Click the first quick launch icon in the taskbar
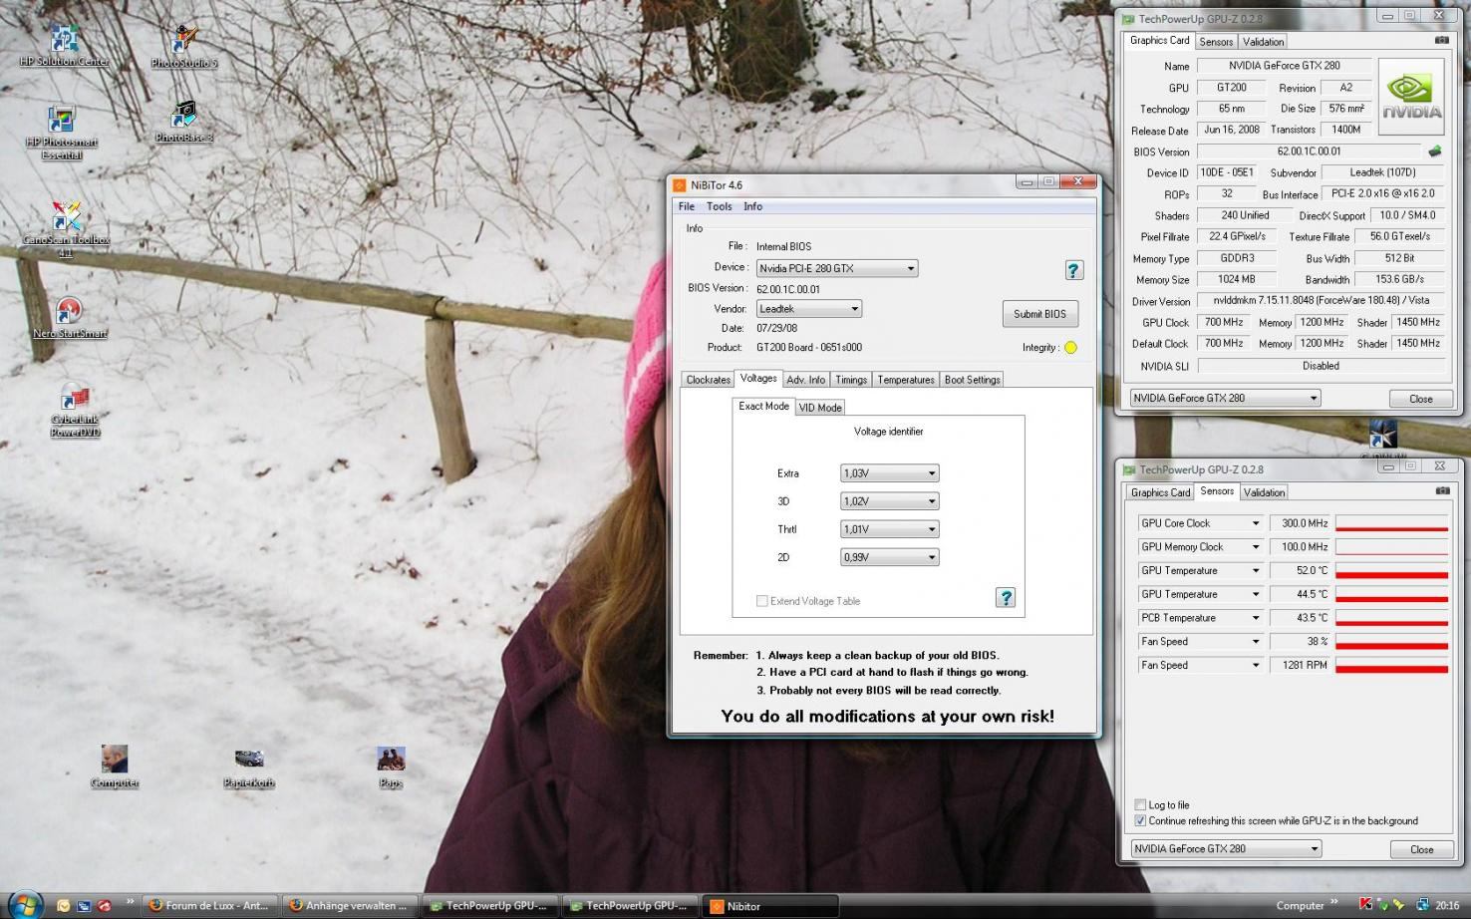 (64, 905)
